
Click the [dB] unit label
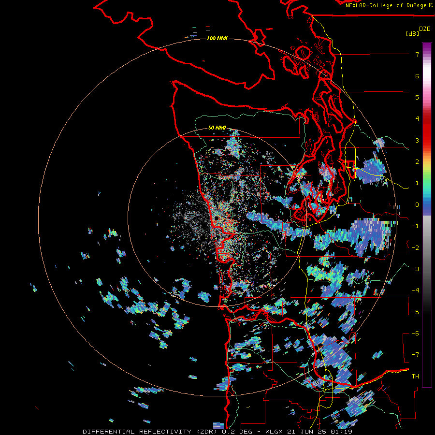coord(412,33)
